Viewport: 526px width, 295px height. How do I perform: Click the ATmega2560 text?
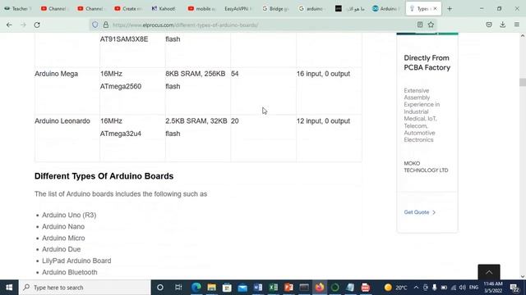(x=121, y=86)
